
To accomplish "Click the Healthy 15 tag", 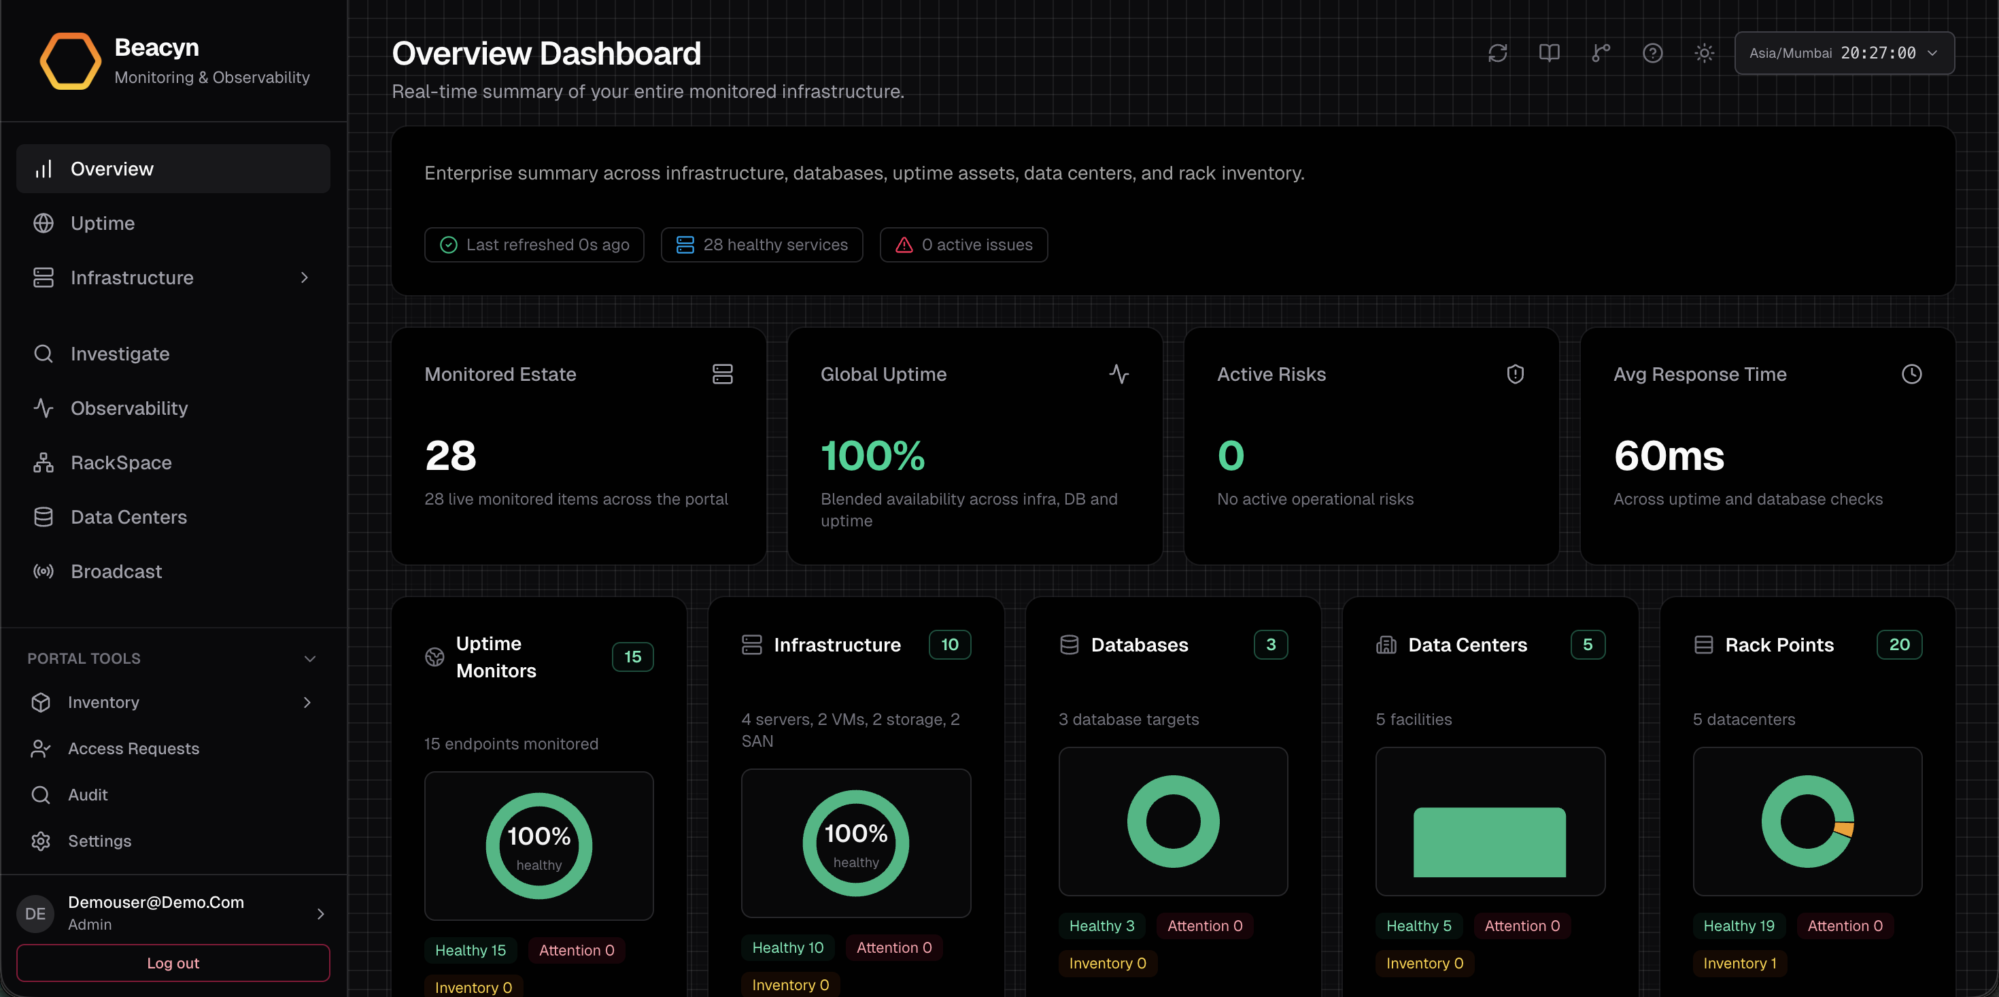I will tap(471, 950).
